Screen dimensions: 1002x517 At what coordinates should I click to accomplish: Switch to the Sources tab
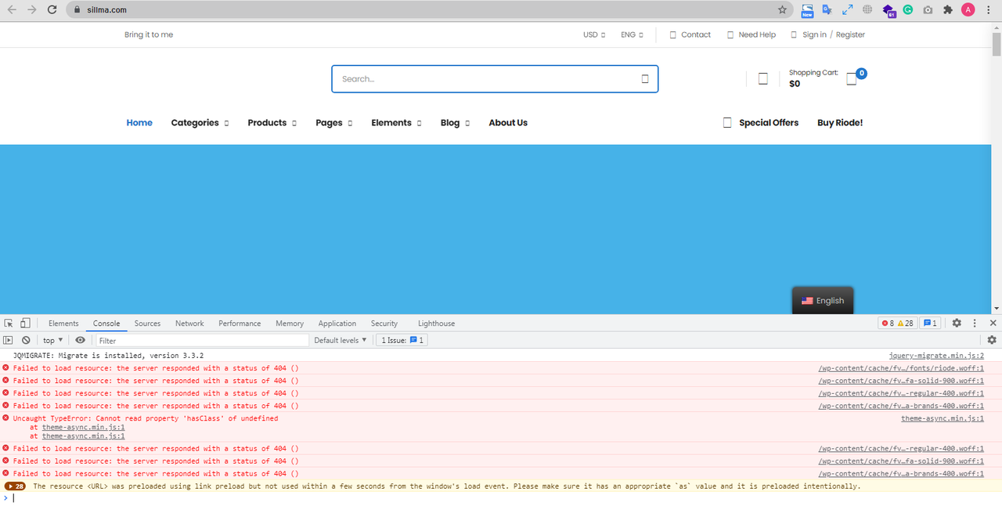[x=147, y=323]
